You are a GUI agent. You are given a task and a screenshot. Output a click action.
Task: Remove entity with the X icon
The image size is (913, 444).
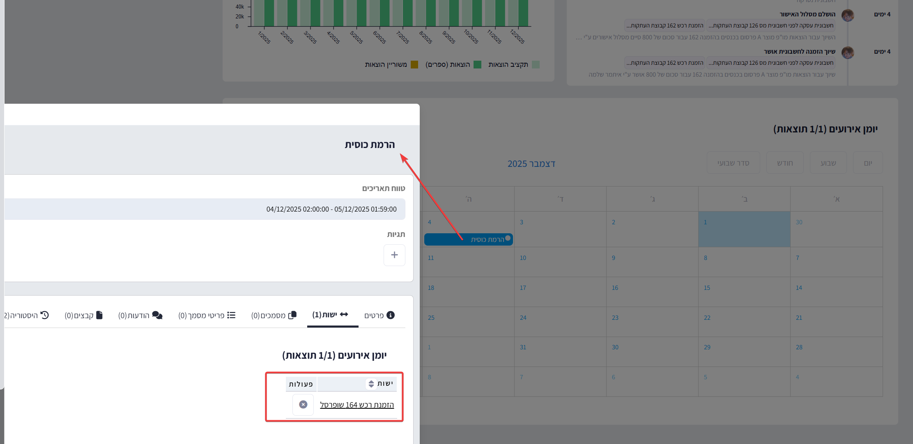pyautogui.click(x=303, y=405)
